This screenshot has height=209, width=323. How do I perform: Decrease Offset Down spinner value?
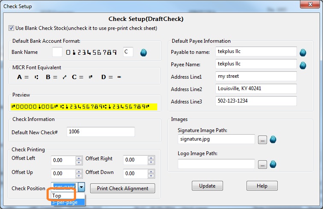[151, 177]
